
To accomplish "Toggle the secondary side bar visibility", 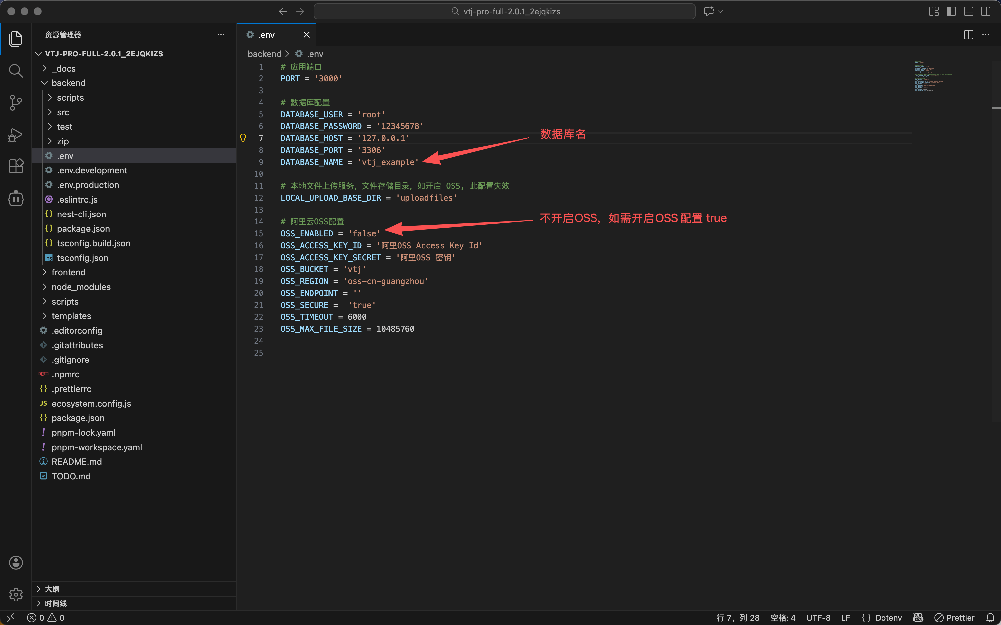I will tap(986, 11).
